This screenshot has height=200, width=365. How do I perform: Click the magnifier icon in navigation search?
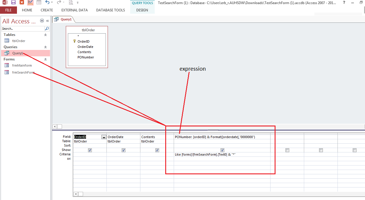coord(47,29)
